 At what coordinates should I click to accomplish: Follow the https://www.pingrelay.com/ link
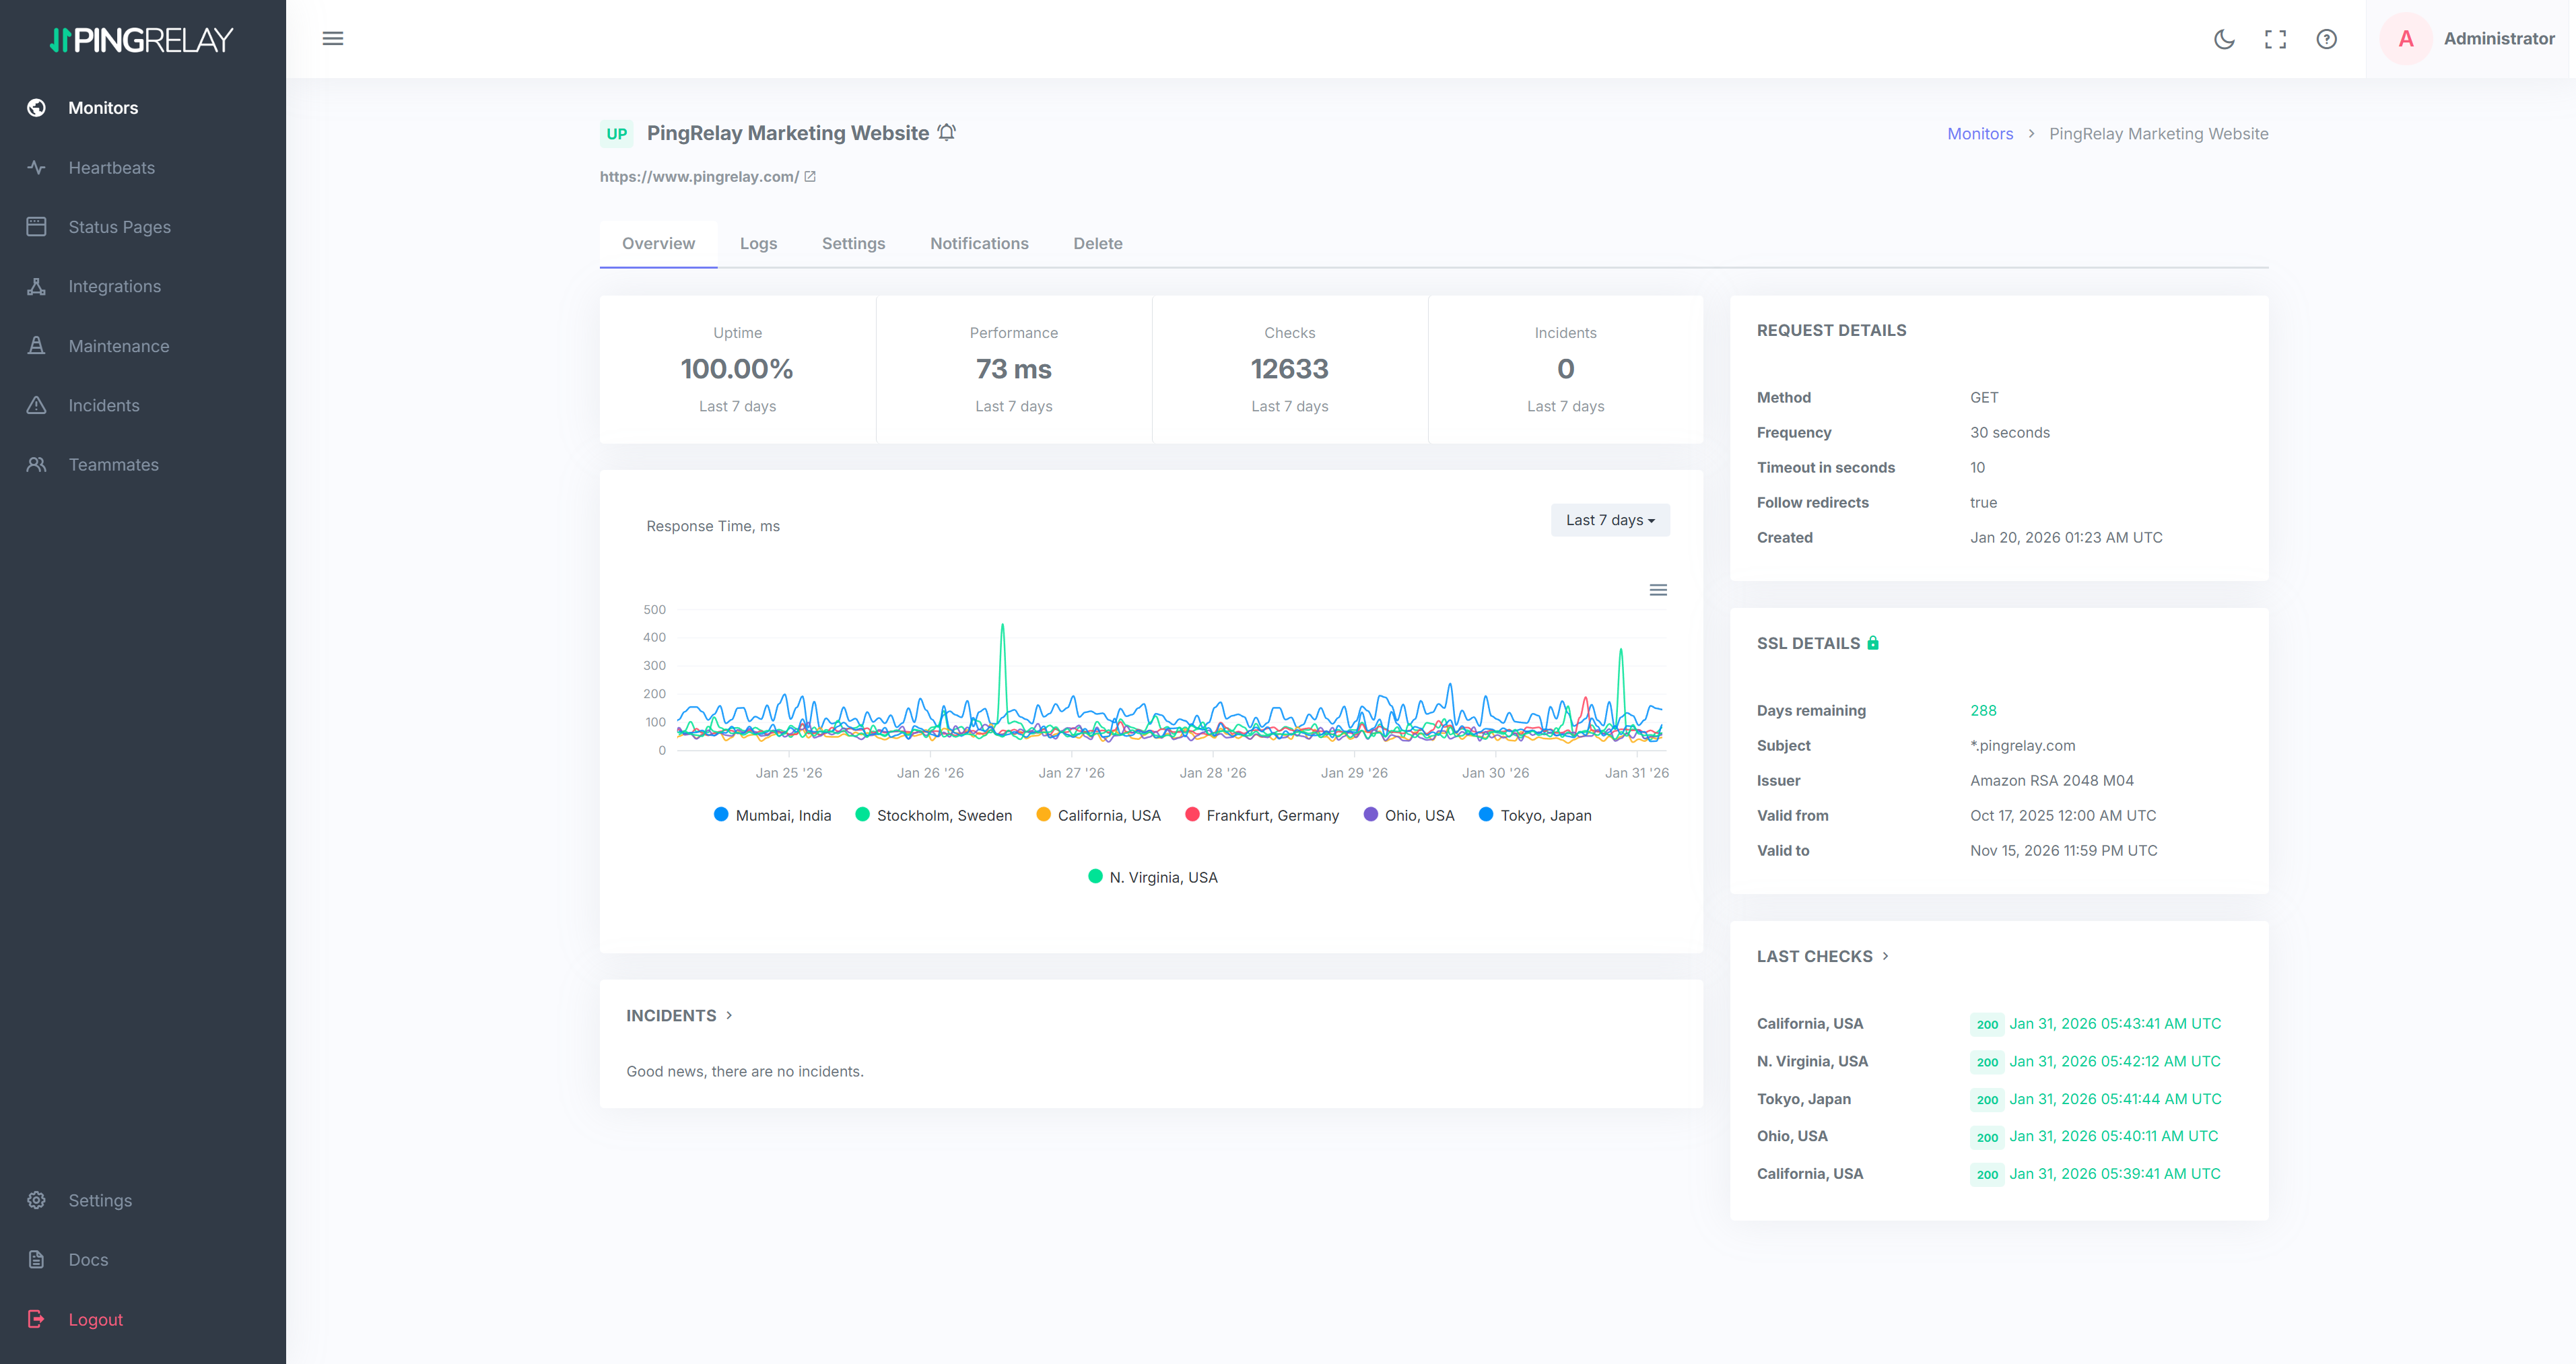coord(699,176)
